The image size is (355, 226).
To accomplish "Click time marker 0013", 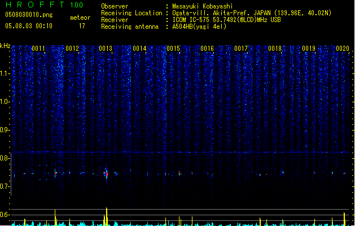I will pyautogui.click(x=106, y=49).
